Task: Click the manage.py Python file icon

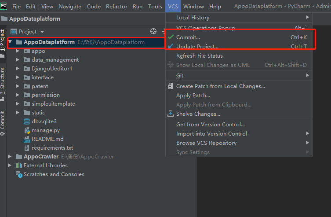Action: [27, 130]
